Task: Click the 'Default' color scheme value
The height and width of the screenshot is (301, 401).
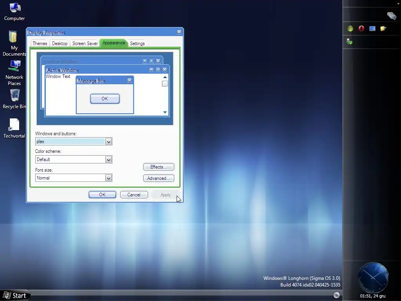Action: (43, 160)
